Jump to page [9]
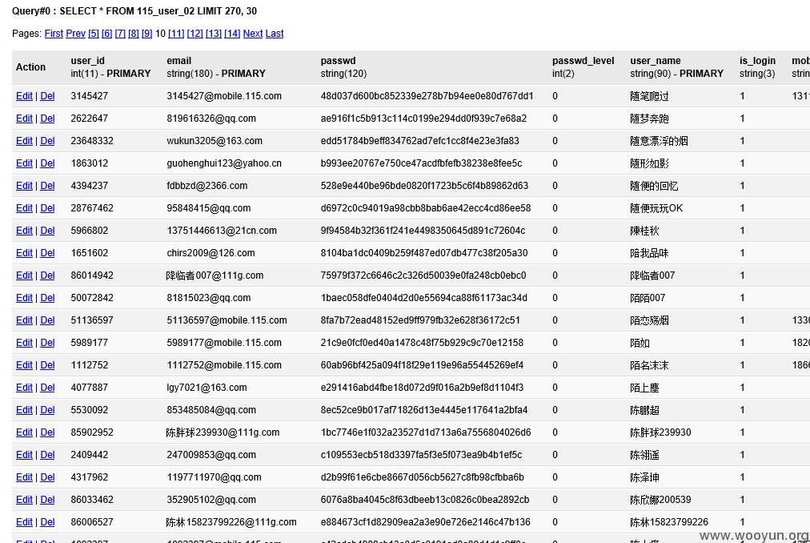The image size is (810, 543). 147,34
